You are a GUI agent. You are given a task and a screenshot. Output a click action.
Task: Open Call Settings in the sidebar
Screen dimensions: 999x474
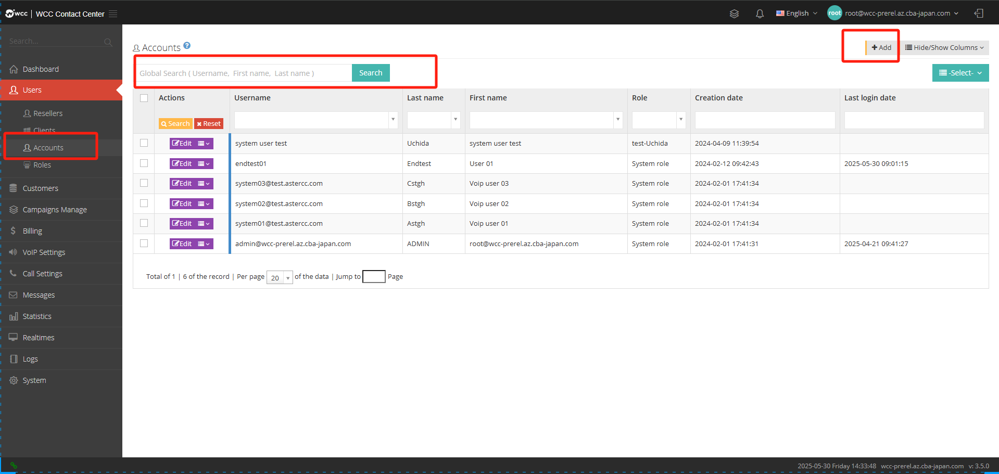(x=61, y=274)
